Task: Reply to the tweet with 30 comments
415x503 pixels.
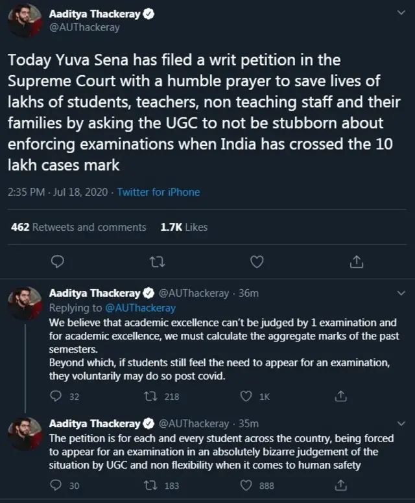Action: coord(58,485)
